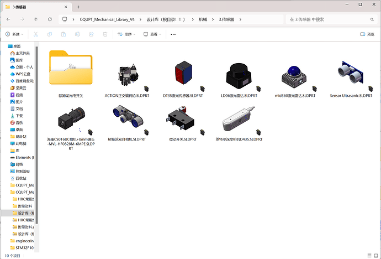
Task: Open 百度网盘 in sidebar
Action: (22, 81)
